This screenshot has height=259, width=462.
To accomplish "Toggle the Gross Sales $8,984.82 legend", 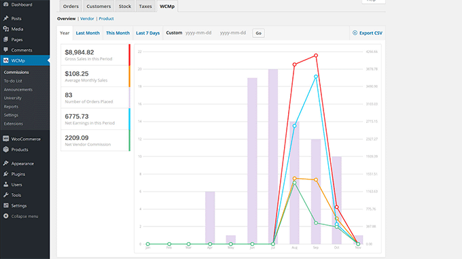I will click(x=95, y=55).
